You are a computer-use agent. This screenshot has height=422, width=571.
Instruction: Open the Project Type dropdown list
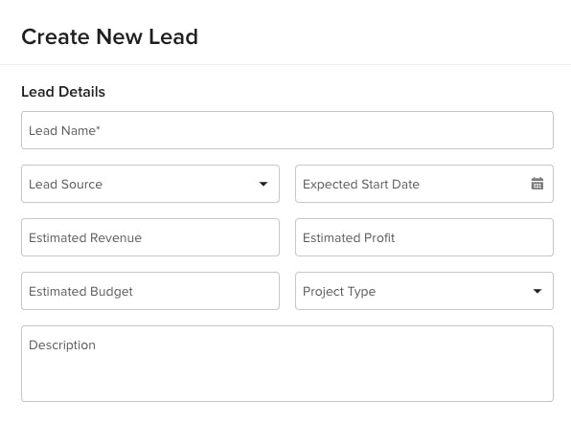[424, 291]
